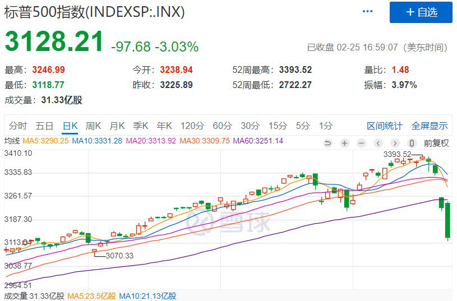Select the 月K chart tab

coord(117,126)
